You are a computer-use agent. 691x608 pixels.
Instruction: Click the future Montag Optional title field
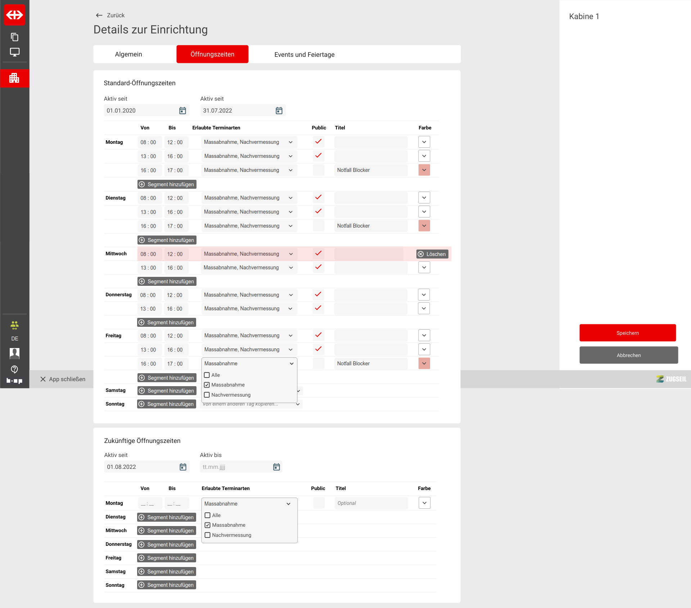pyautogui.click(x=371, y=503)
